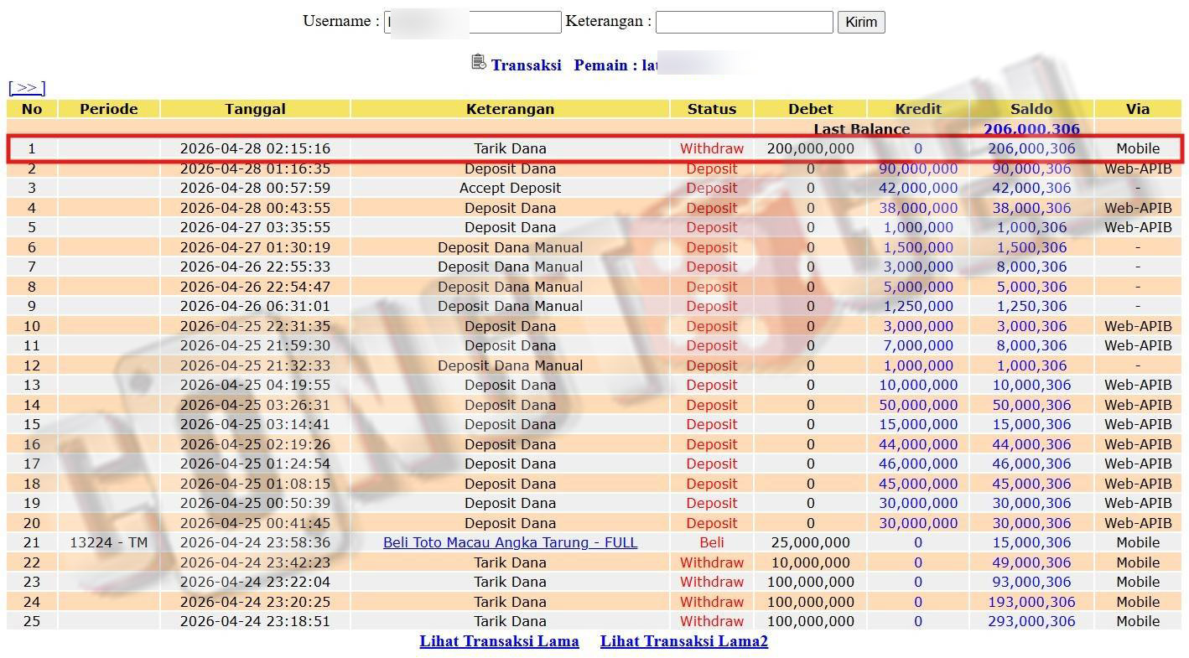
Task: Click the 46,000,000 kredit amount
Action: (918, 464)
